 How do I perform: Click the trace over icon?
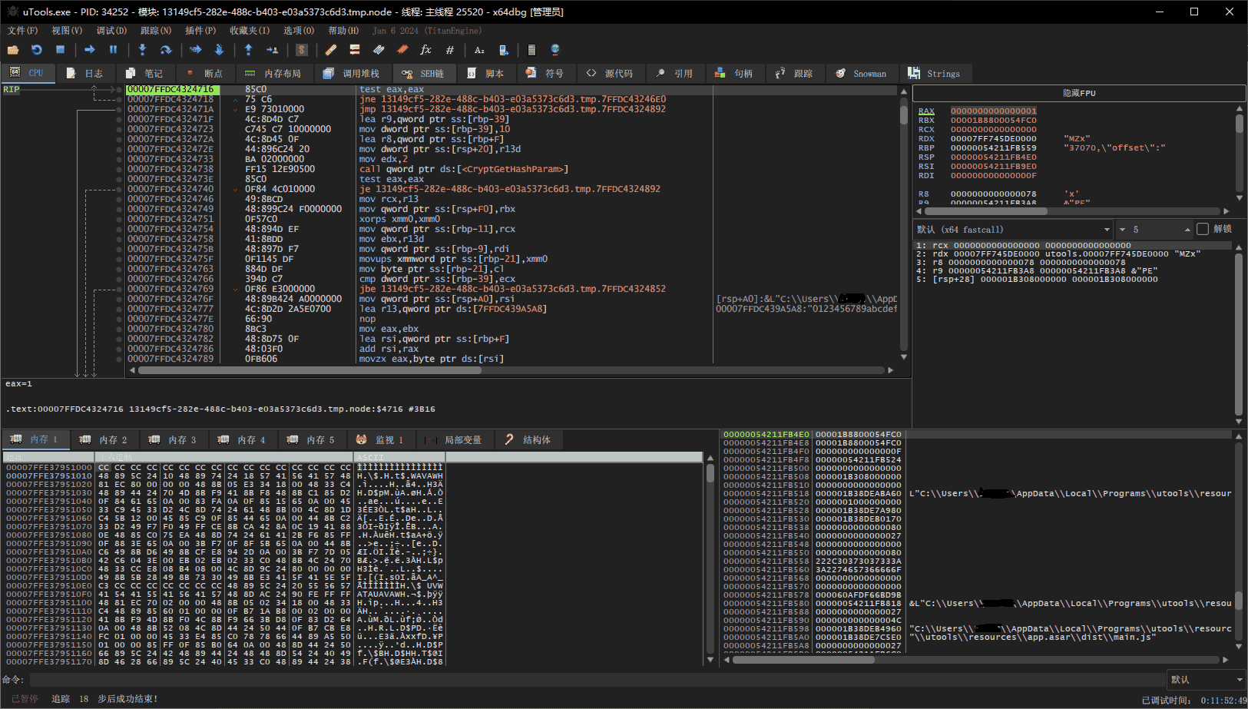coord(219,50)
